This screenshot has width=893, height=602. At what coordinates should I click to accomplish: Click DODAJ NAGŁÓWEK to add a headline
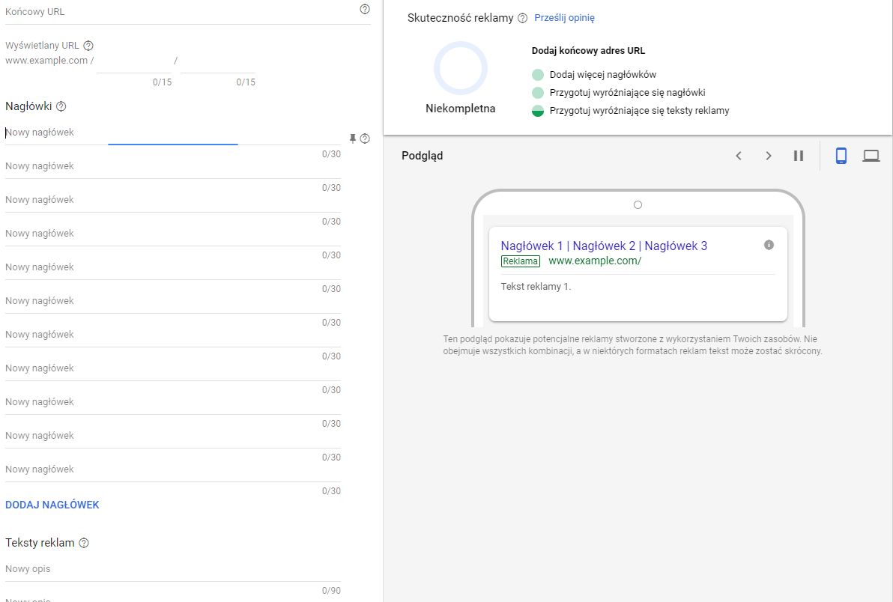click(52, 504)
